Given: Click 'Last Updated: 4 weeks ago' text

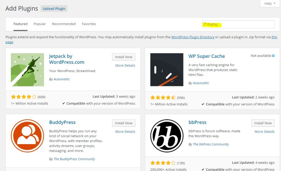Looking at the screenshot, I should 253,163.
